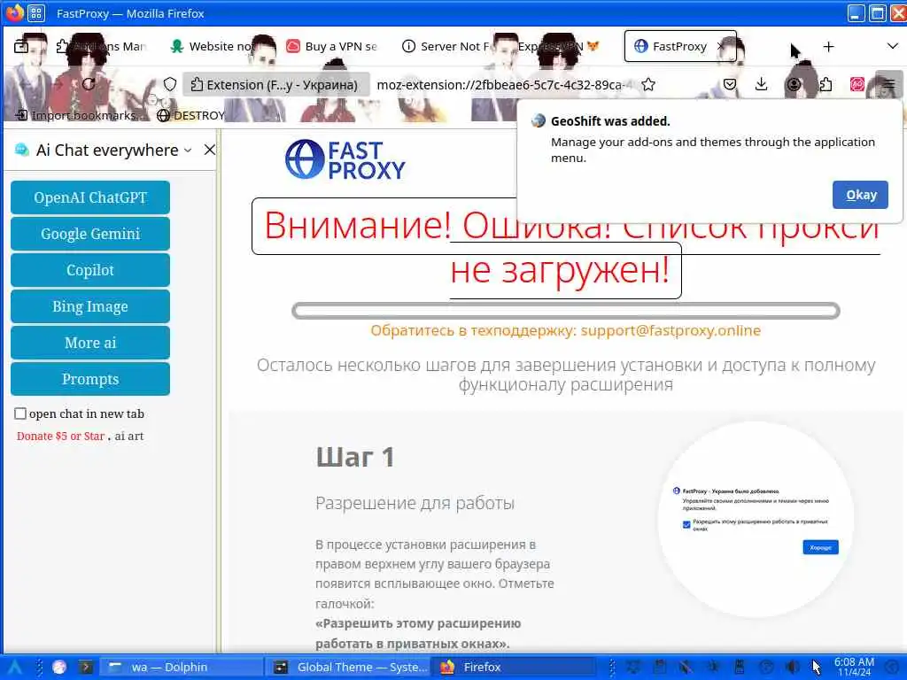This screenshot has height=680, width=907.
Task: Click the "Шаг 1" heading
Action: (355, 458)
